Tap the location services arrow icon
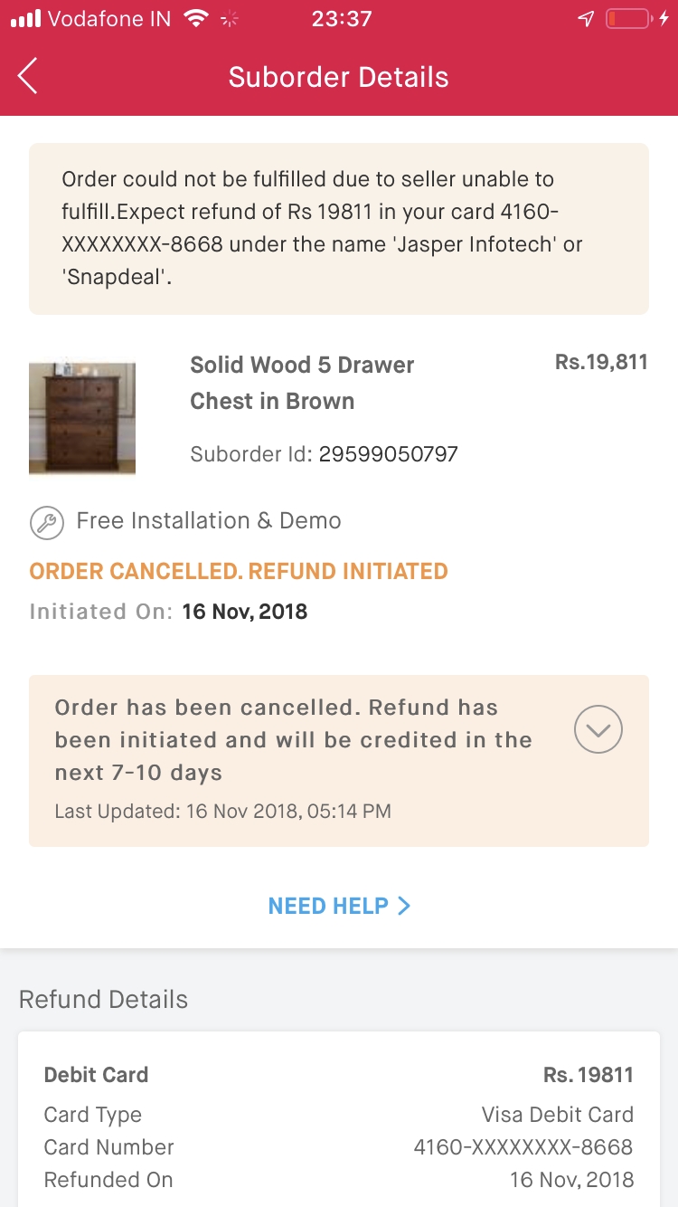The width and height of the screenshot is (678, 1207). (x=586, y=19)
